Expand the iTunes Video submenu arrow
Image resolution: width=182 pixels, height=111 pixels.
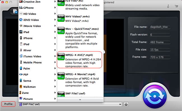click(55, 56)
